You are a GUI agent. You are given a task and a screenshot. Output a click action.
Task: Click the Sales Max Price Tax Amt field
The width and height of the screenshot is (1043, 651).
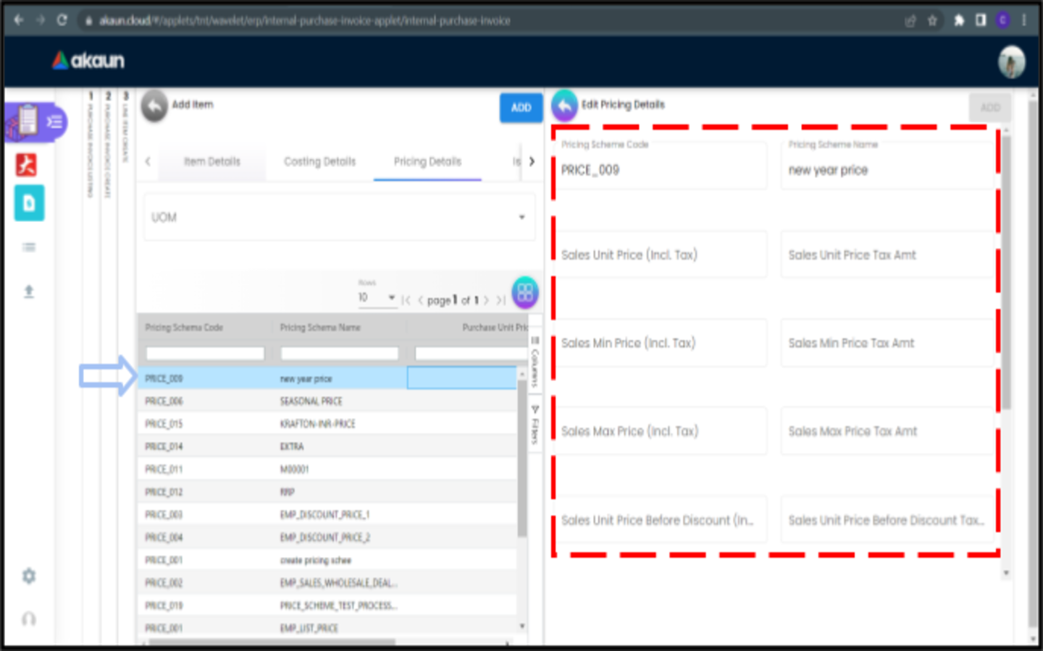pyautogui.click(x=888, y=431)
